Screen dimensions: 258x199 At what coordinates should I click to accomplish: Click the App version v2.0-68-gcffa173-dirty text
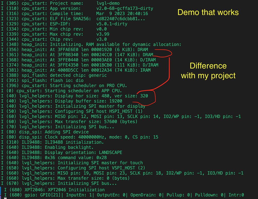pos(124,9)
